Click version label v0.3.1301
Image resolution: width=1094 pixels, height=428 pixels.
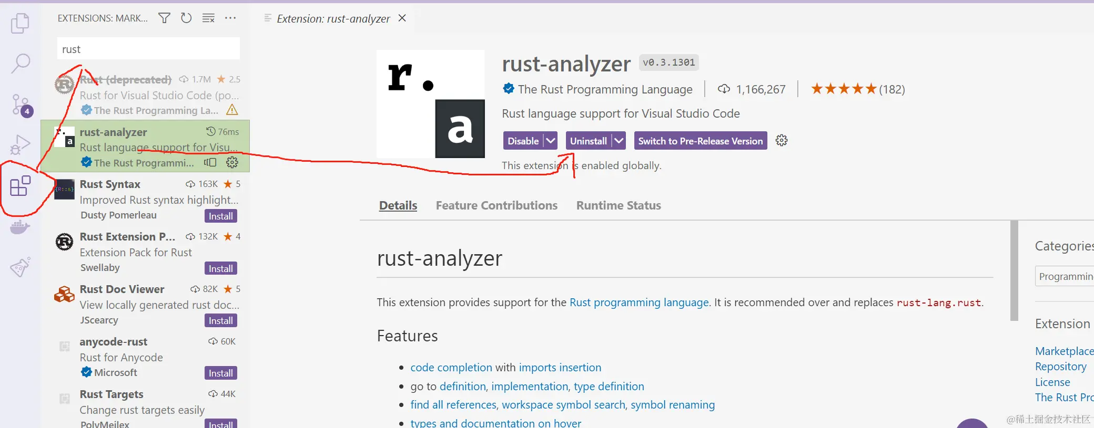click(668, 62)
